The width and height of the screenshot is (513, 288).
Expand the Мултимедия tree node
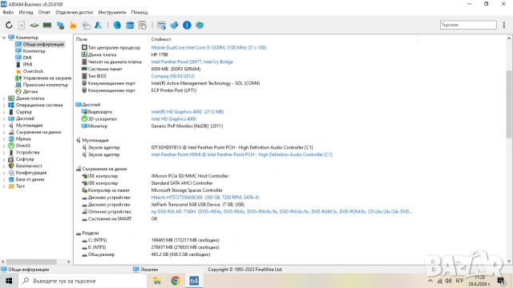point(4,126)
